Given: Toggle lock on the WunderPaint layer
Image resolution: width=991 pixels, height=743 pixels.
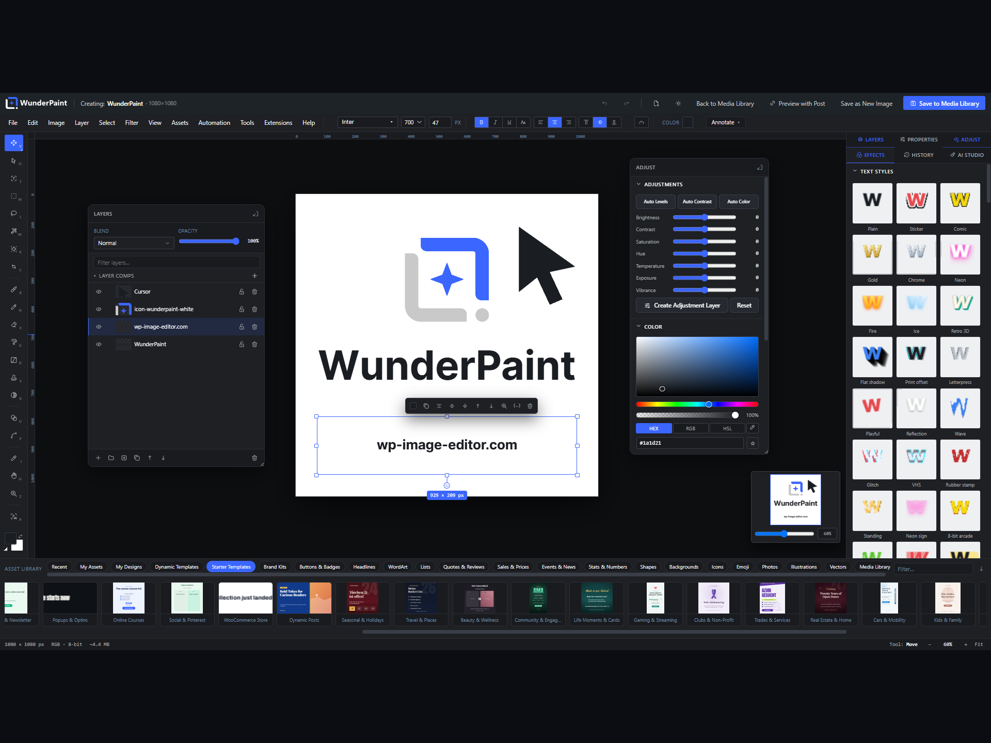Looking at the screenshot, I should (242, 344).
